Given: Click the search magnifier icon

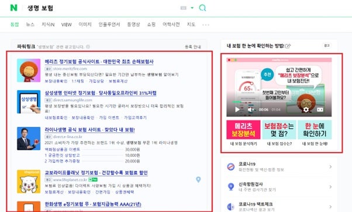Looking at the screenshot, I should click(x=202, y=8).
